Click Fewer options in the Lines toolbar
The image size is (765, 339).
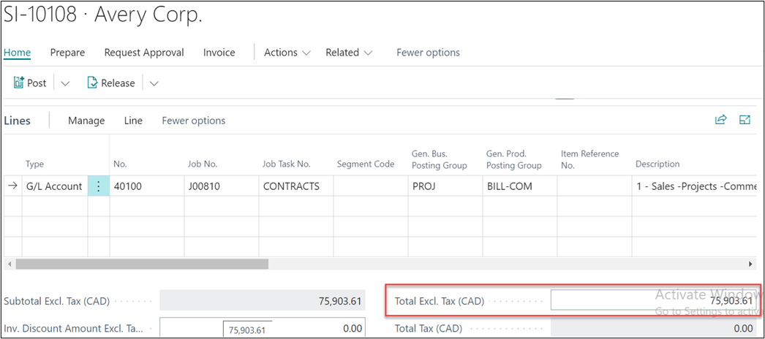[193, 121]
